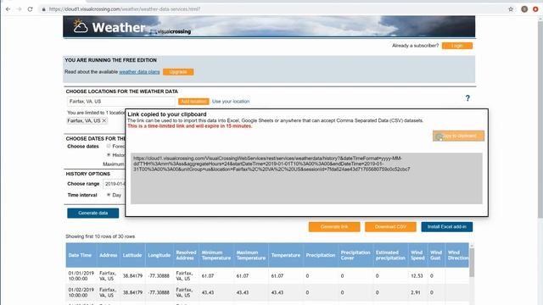Click the Maximum Temperature column header
Viewport: 543px width, 305px height.
(251, 255)
